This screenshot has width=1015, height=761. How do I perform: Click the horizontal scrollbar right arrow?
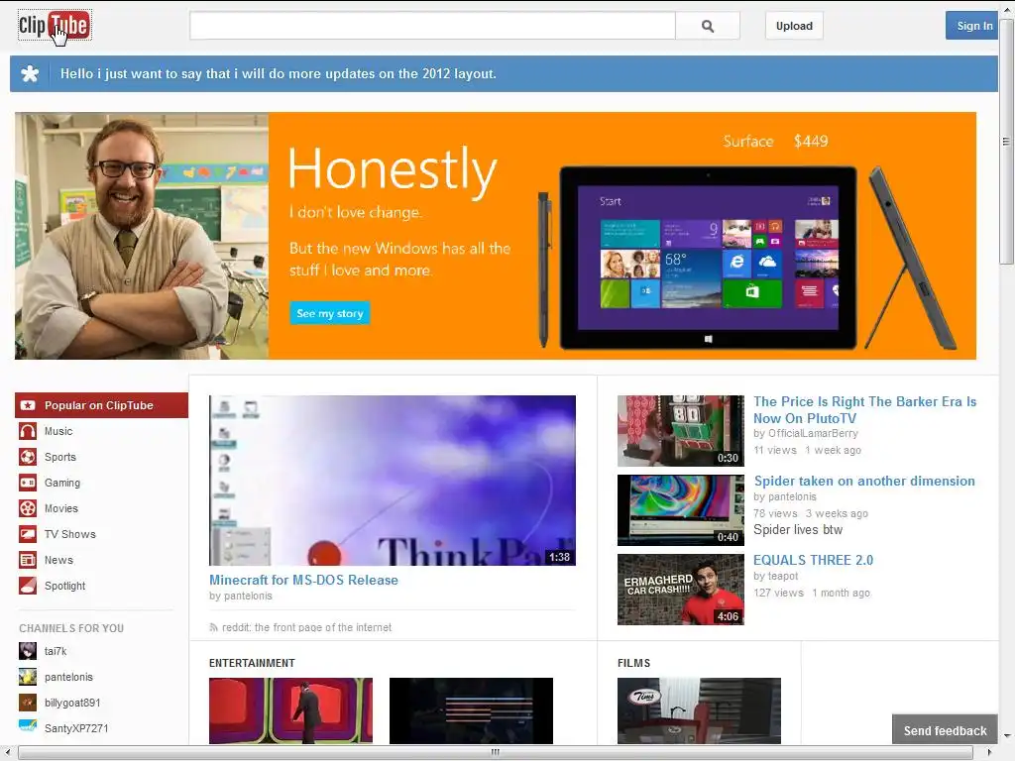(x=989, y=753)
